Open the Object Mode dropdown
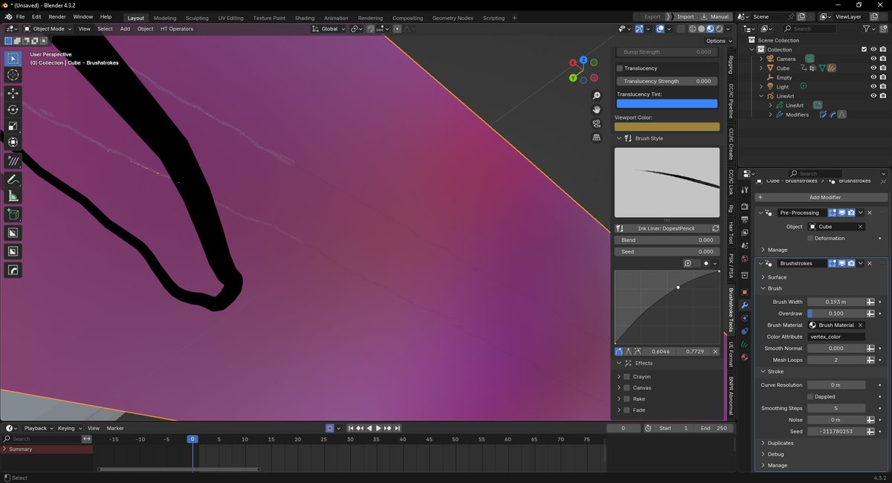892x483 pixels. pyautogui.click(x=48, y=29)
